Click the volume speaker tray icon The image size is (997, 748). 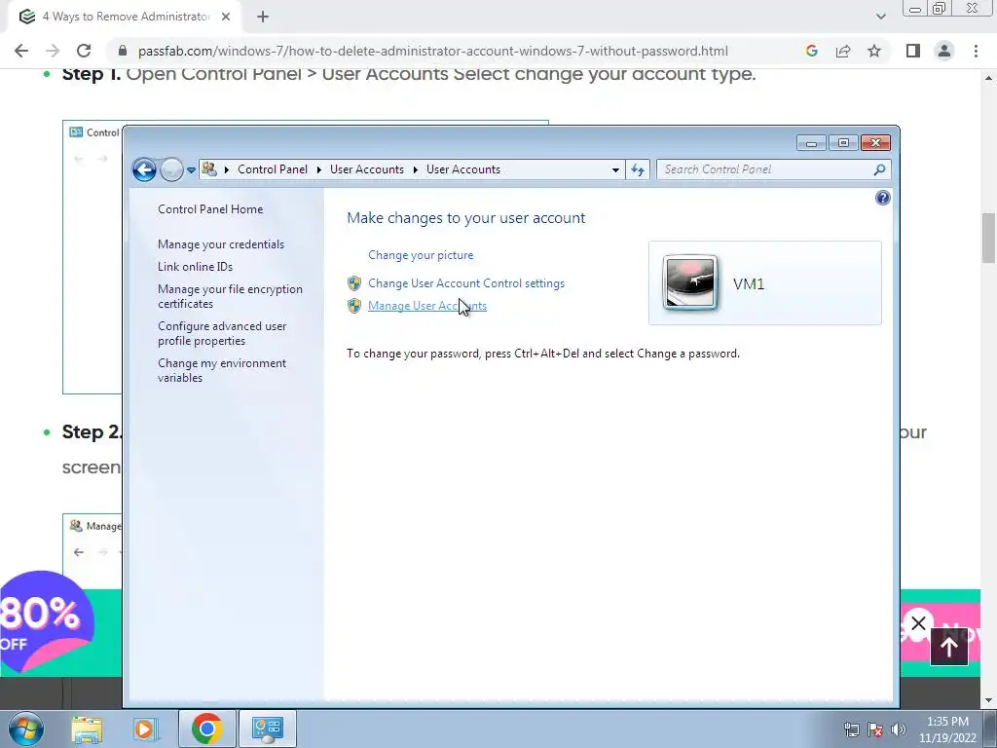(x=899, y=729)
